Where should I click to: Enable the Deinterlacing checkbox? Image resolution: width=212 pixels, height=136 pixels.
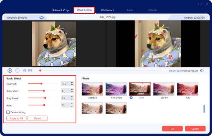8,112
